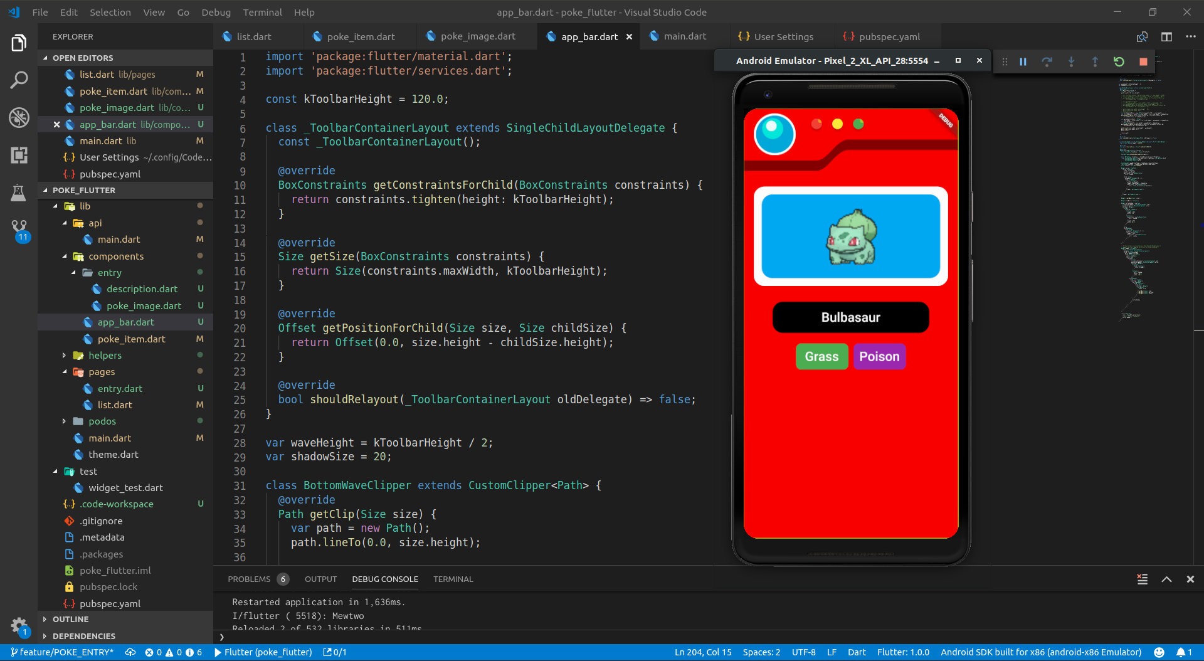Open the notifications bell in status bar
Image resolution: width=1204 pixels, height=661 pixels.
point(1184,652)
